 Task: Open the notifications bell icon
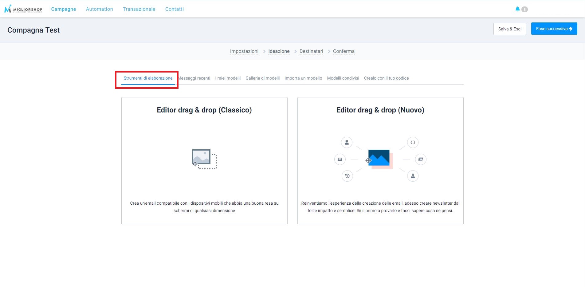pyautogui.click(x=518, y=9)
